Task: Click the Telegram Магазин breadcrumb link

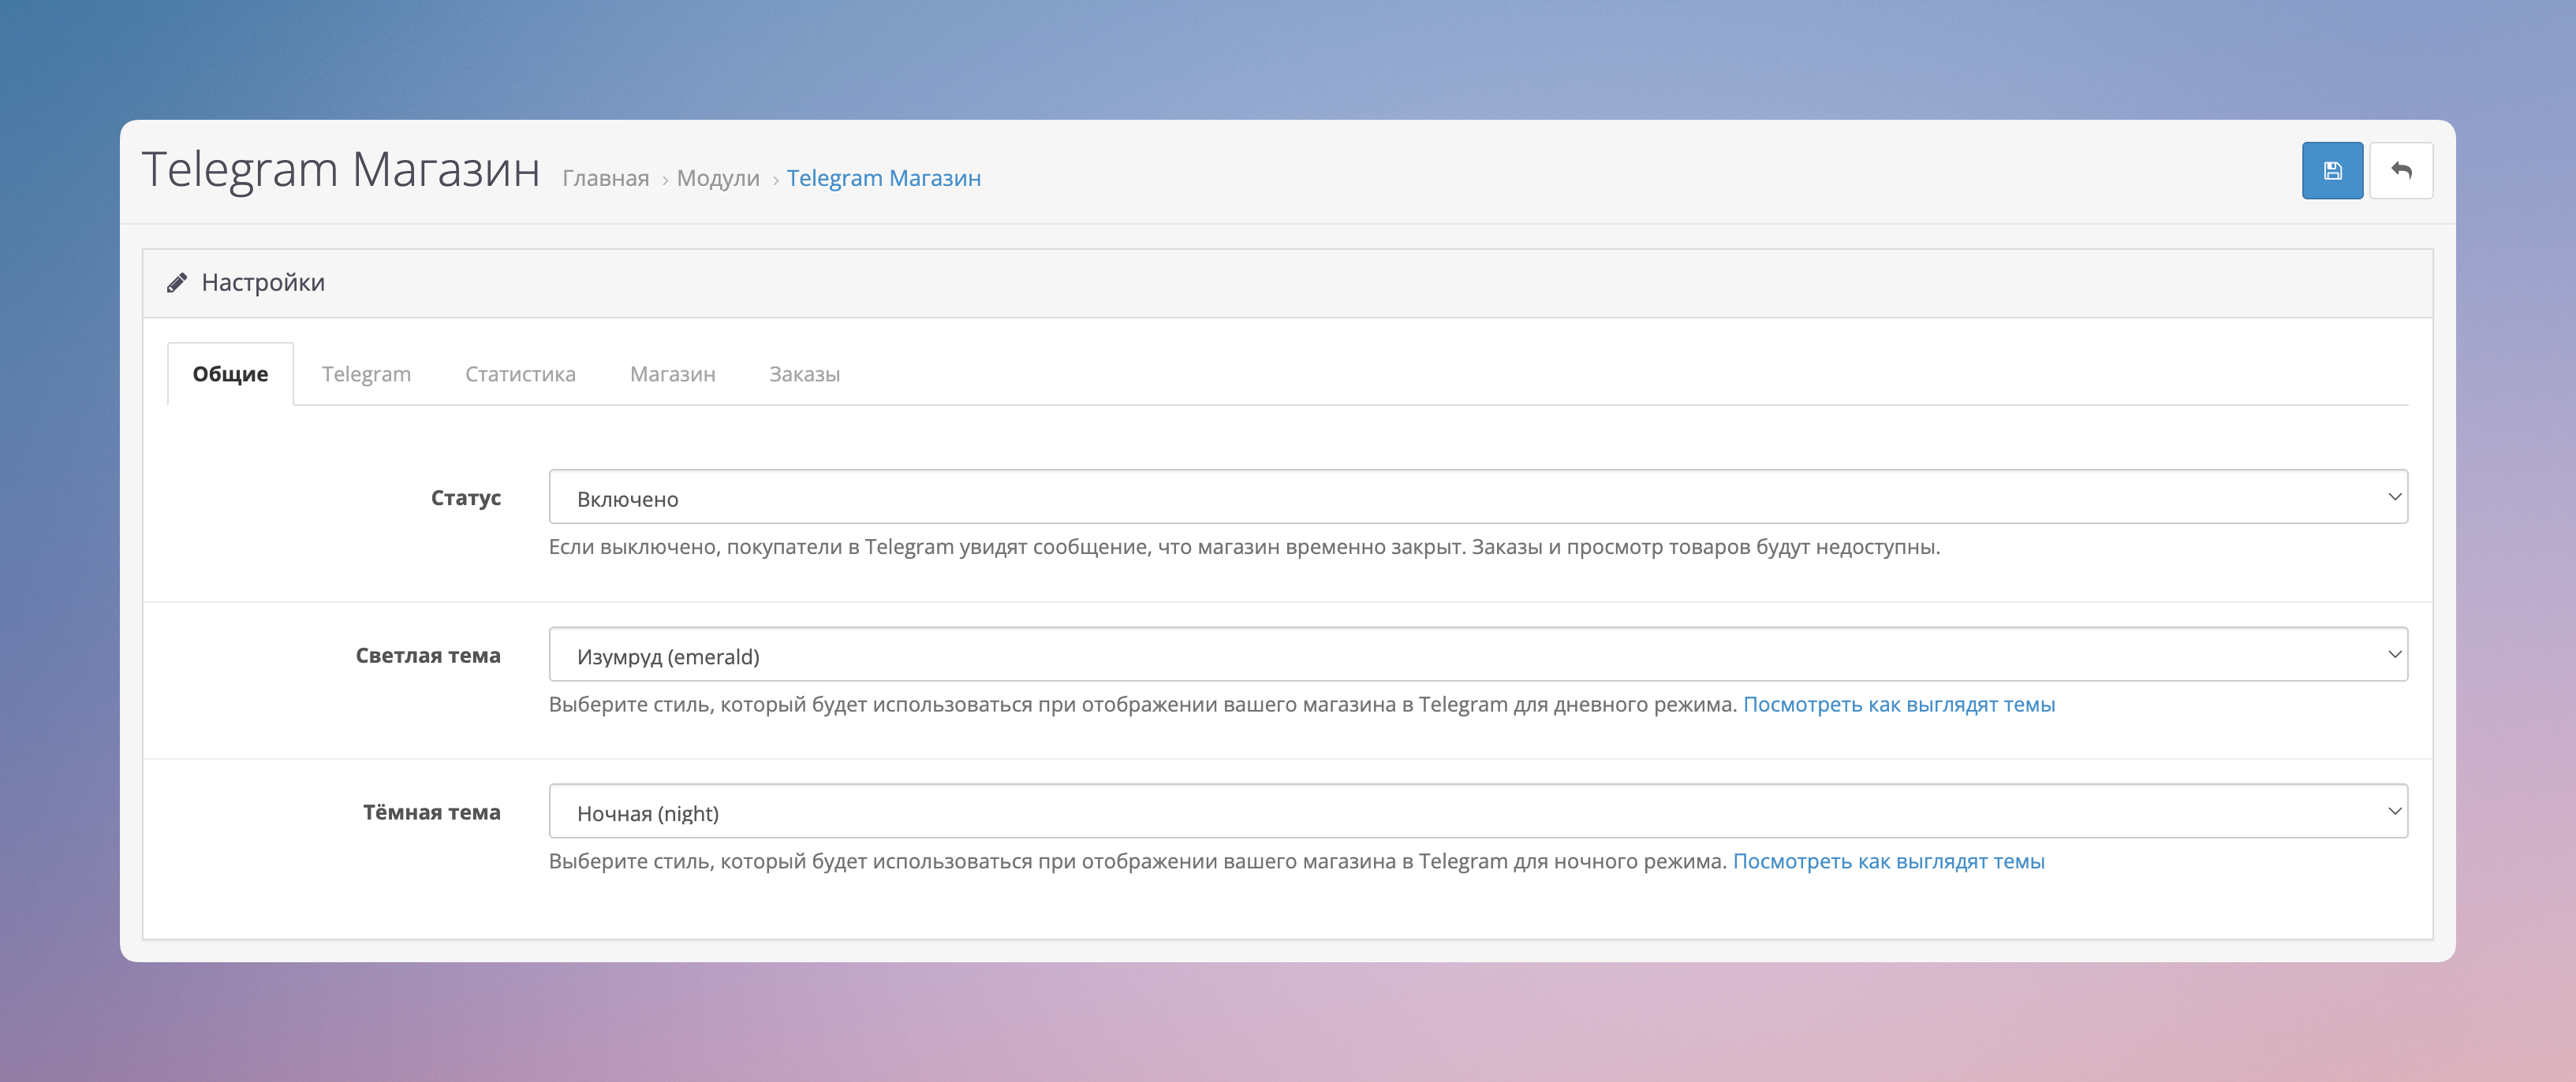Action: 884,178
